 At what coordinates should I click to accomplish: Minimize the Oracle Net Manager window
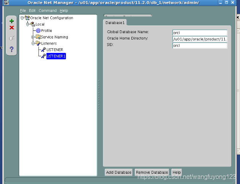[221, 3]
